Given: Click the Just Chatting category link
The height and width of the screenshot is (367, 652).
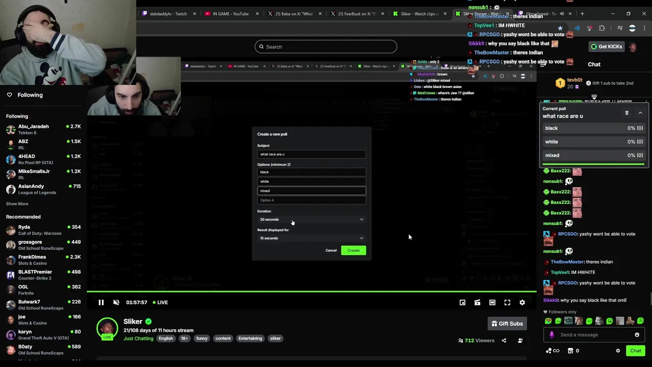Looking at the screenshot, I should tap(138, 338).
